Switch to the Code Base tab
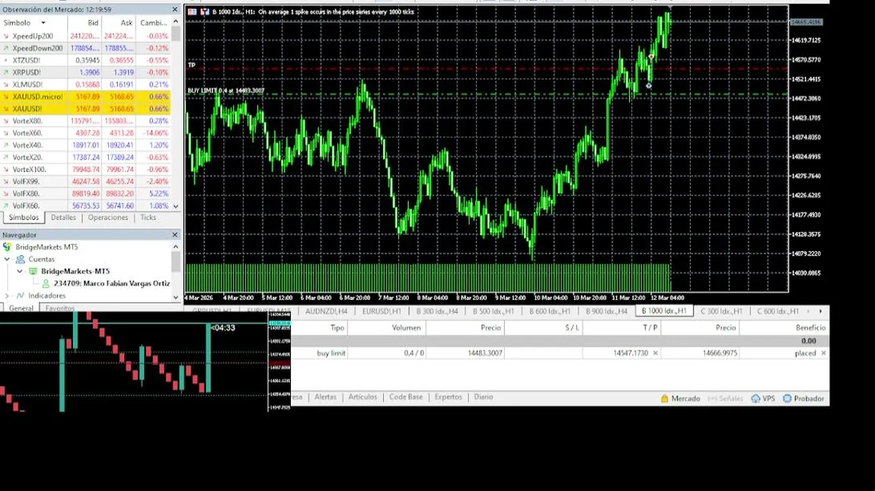 click(405, 397)
